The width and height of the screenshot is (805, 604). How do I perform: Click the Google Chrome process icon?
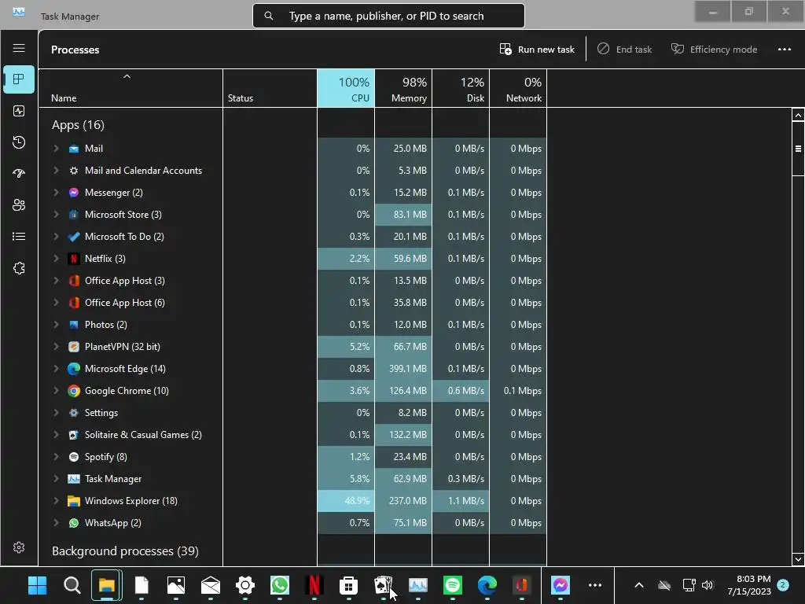(x=74, y=391)
